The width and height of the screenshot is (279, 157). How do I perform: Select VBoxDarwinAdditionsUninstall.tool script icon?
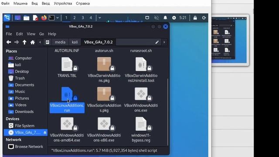pyautogui.click(x=141, y=64)
